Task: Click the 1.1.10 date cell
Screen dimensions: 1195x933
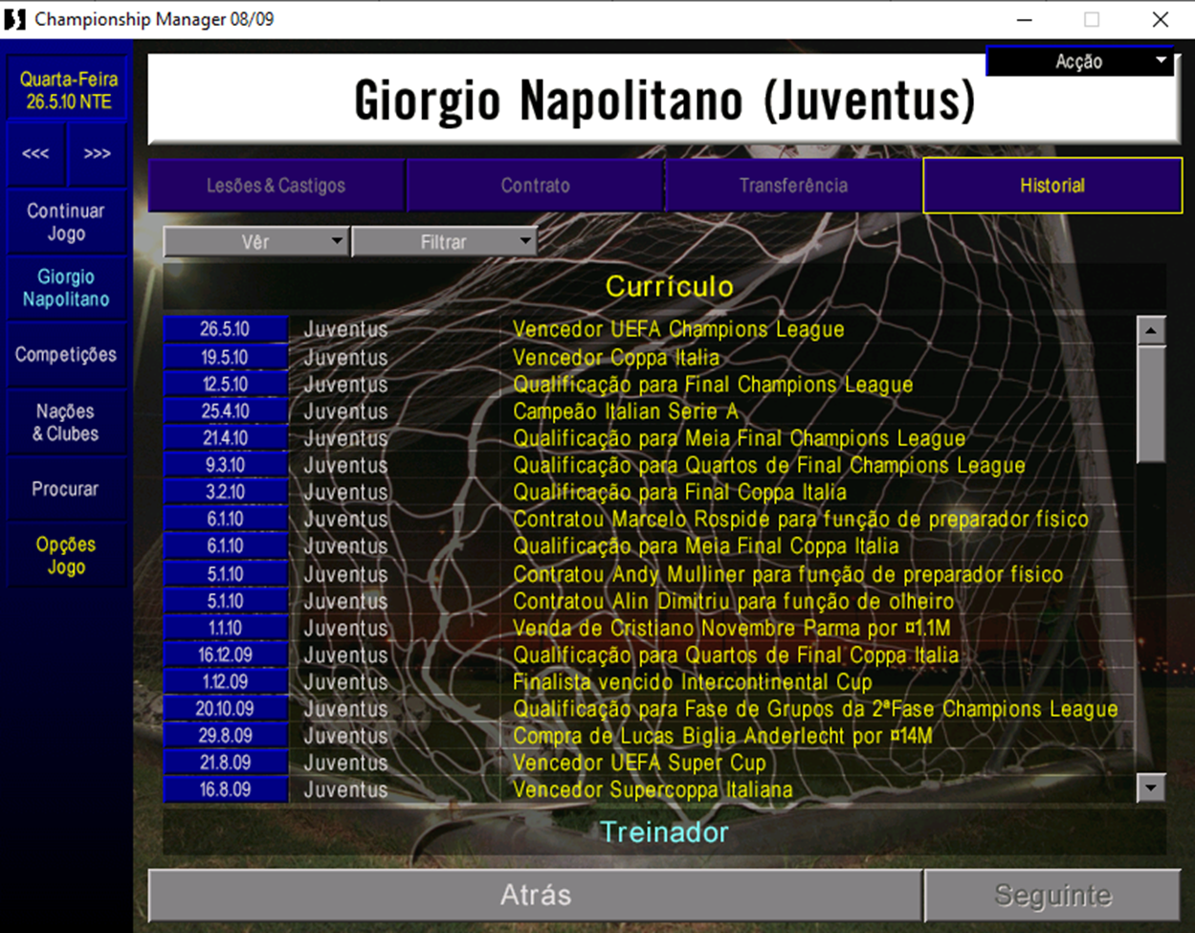Action: pos(225,628)
